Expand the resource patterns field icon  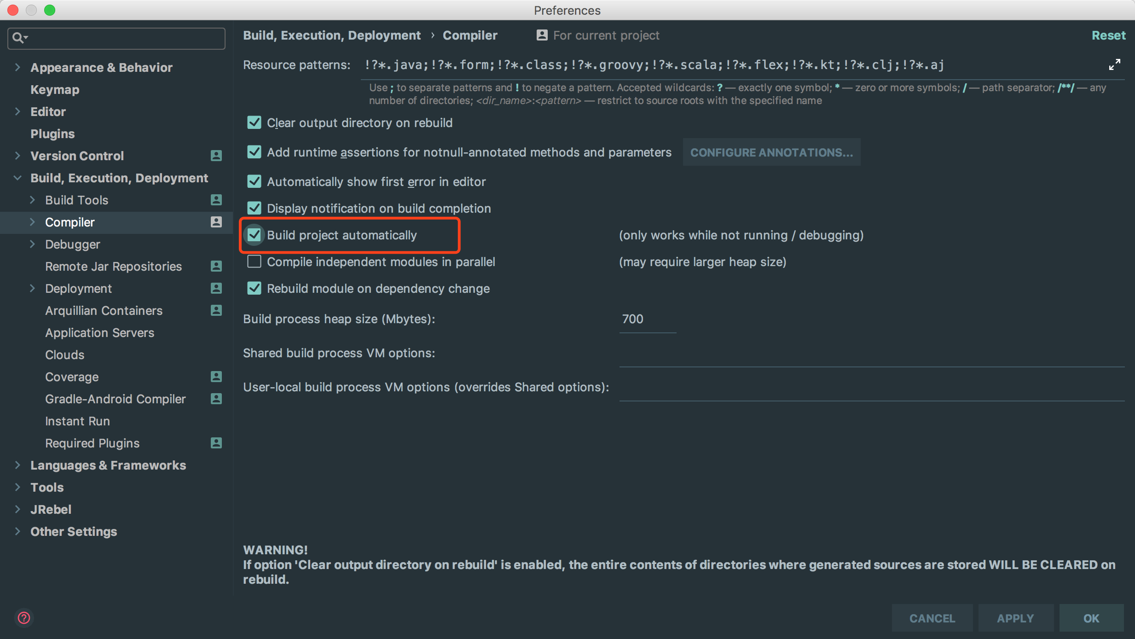pos(1114,65)
